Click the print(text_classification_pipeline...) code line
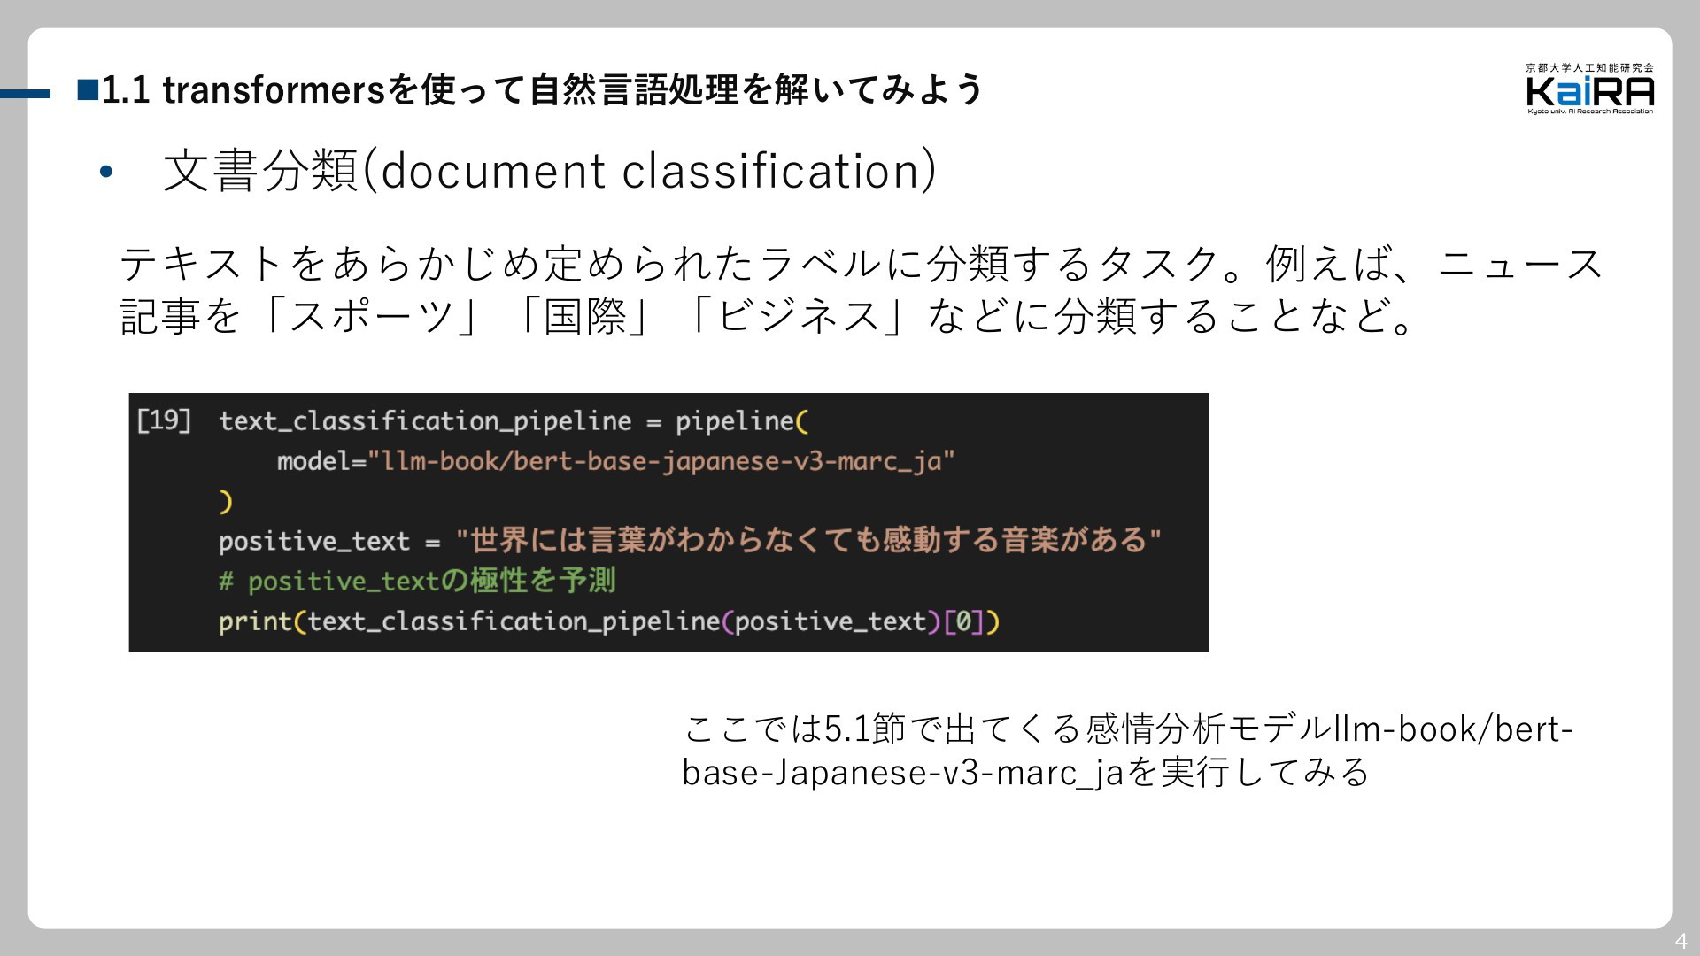Image resolution: width=1700 pixels, height=956 pixels. [x=609, y=621]
